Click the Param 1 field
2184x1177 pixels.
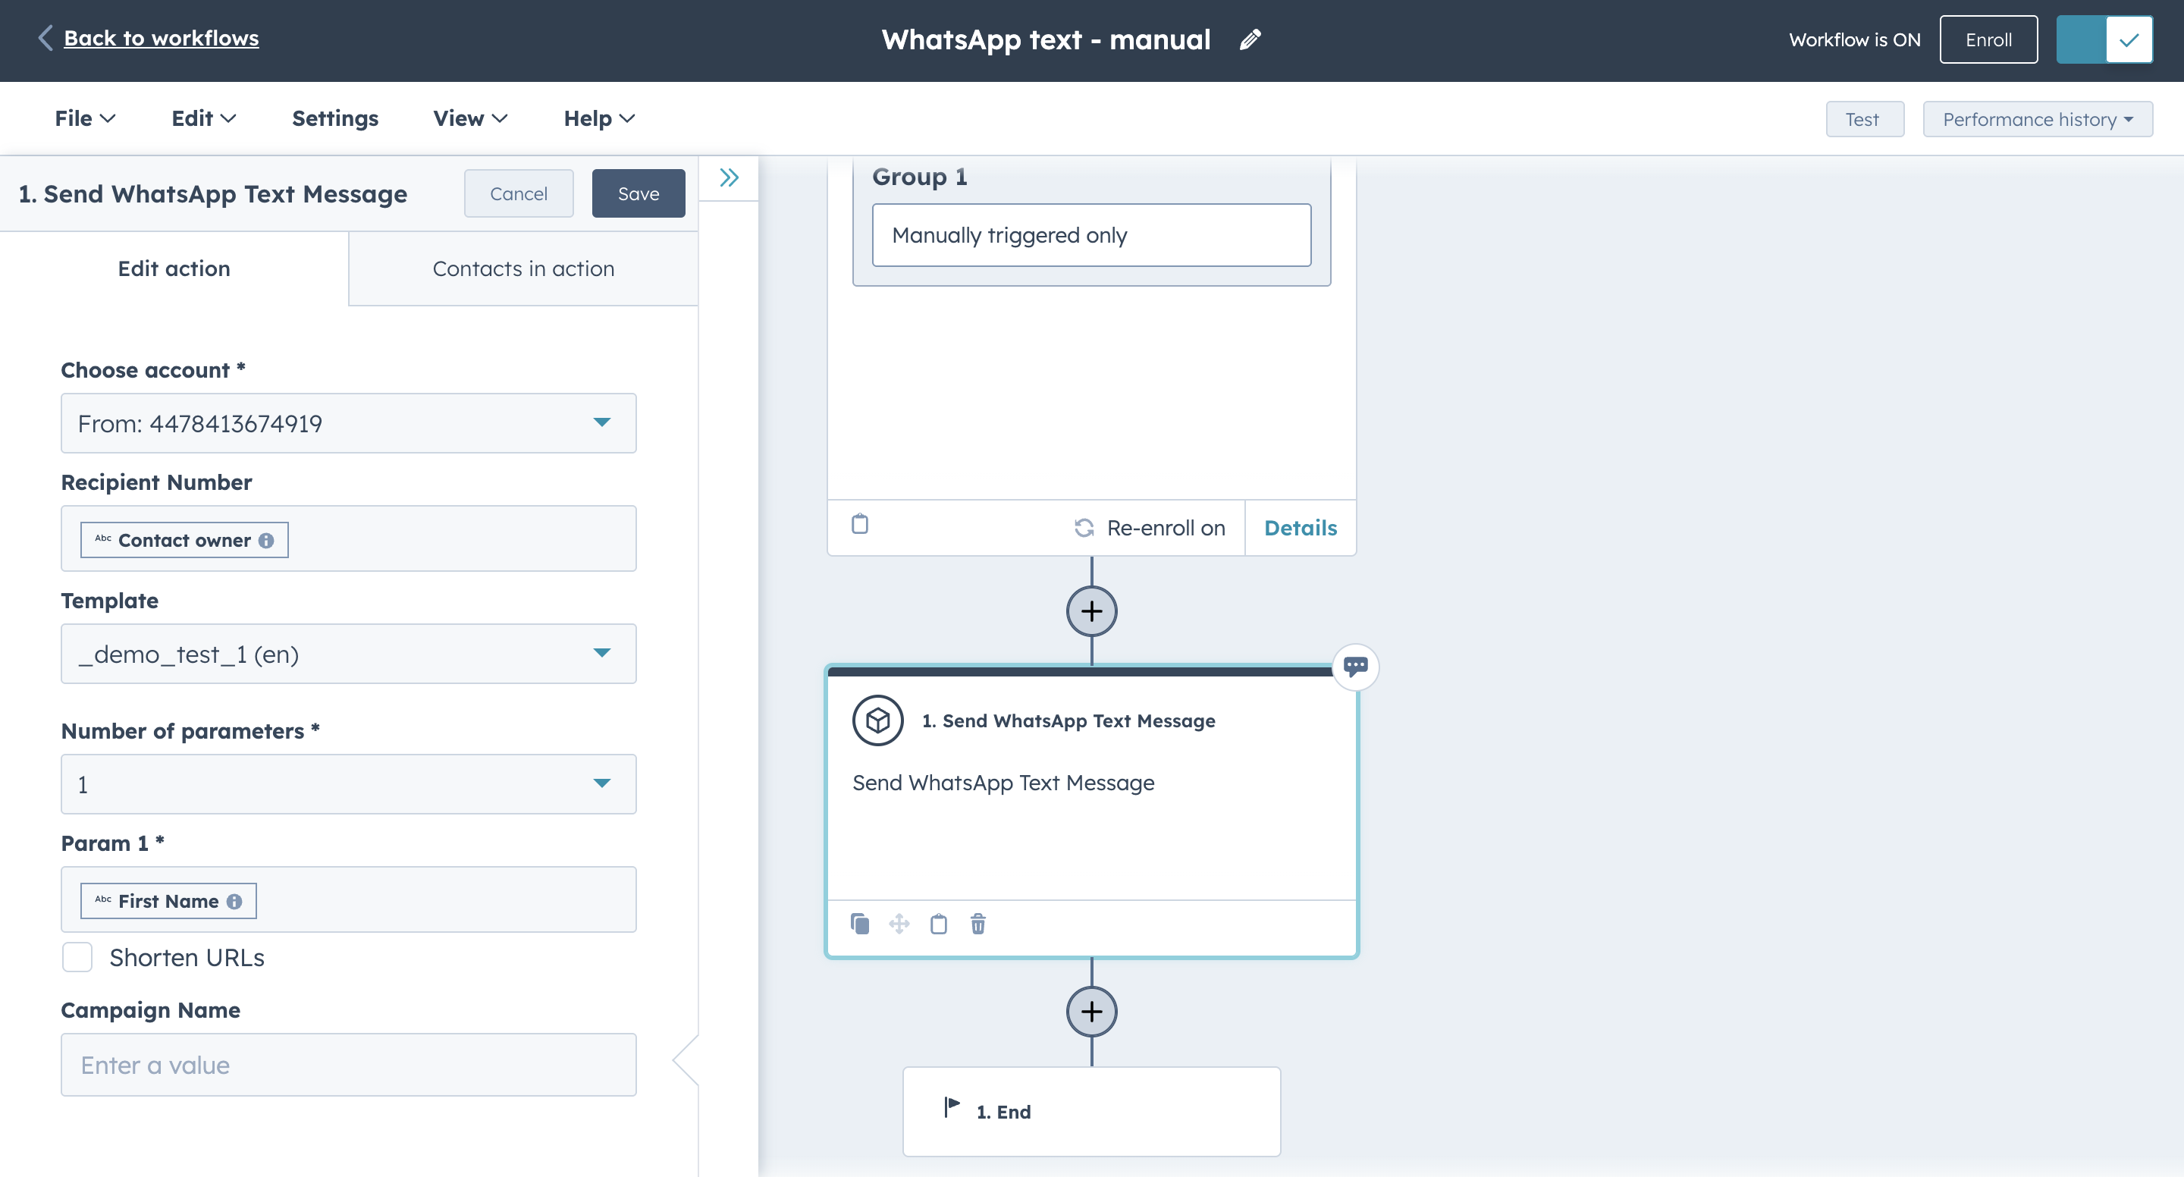tap(349, 899)
